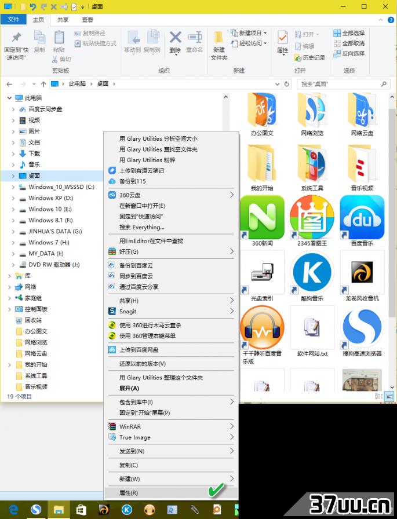Image resolution: width=397 pixels, height=519 pixels.
Task: Choose 使用 360进行木马云查杀
Action: point(171,326)
